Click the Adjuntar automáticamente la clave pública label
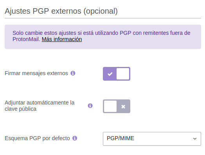Viewport: 205px width, 155px height. 40,106
